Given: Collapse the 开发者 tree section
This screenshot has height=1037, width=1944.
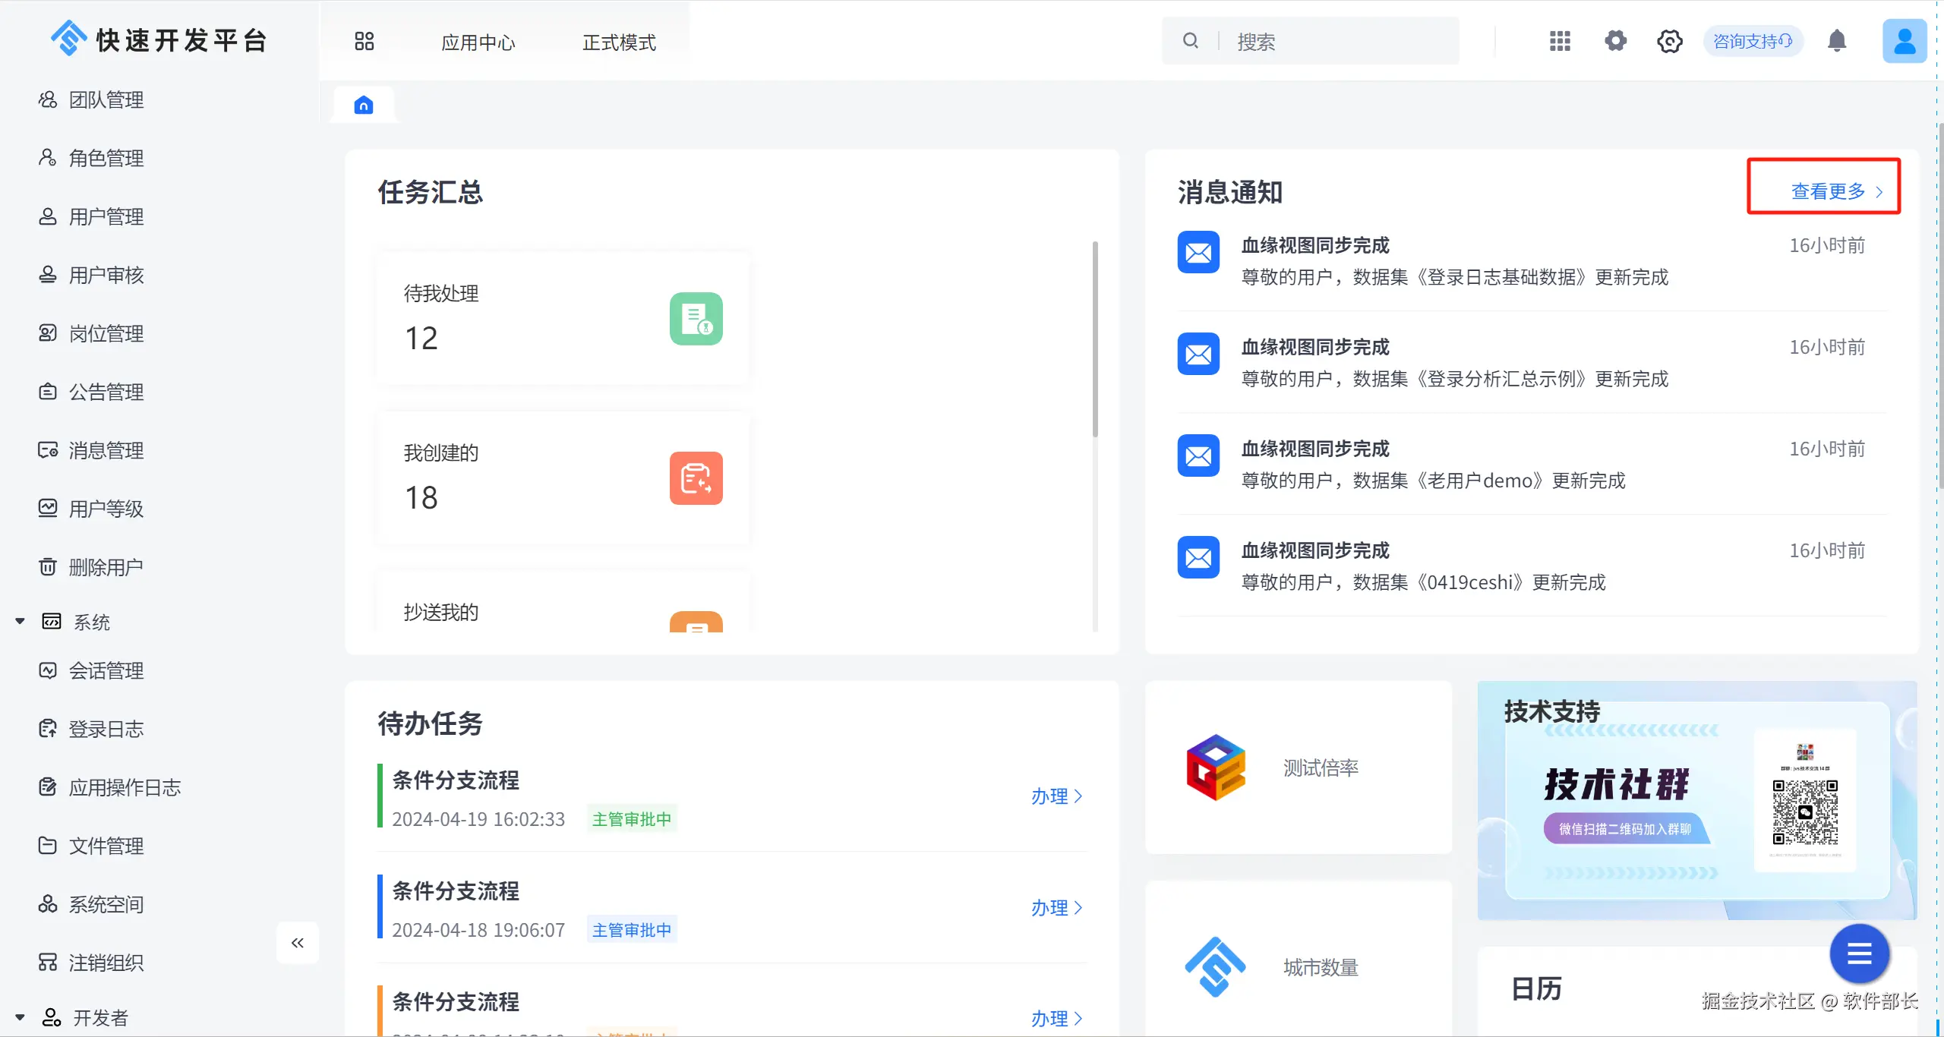Looking at the screenshot, I should (x=21, y=1017).
